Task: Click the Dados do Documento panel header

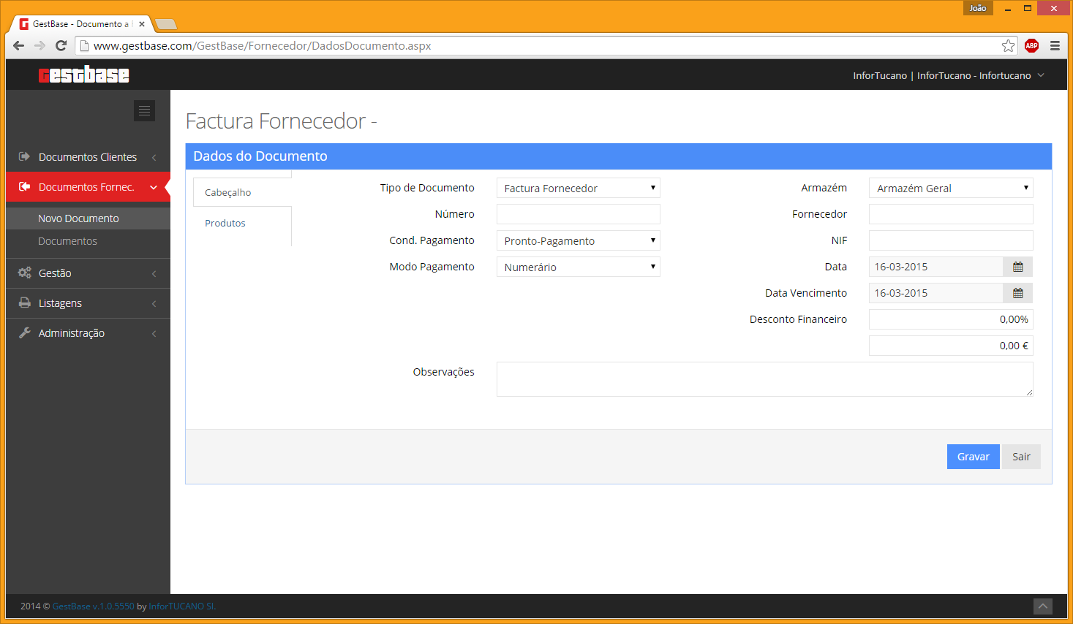Action: 619,156
